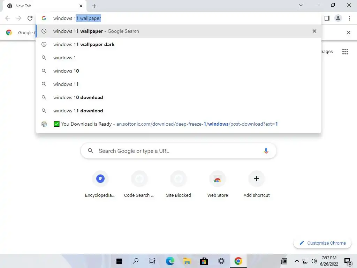357x268 pixels.
Task: Remove the 'windows 11 wallpaper' suggestion
Action: click(x=314, y=31)
